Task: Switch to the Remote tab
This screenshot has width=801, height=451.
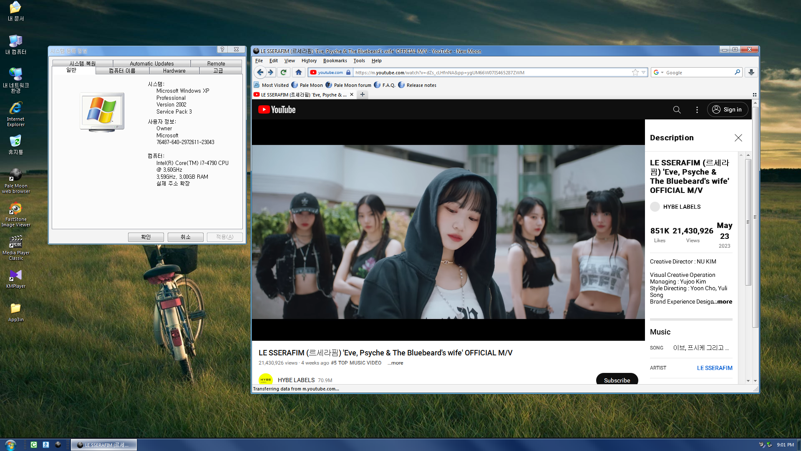Action: tap(216, 63)
